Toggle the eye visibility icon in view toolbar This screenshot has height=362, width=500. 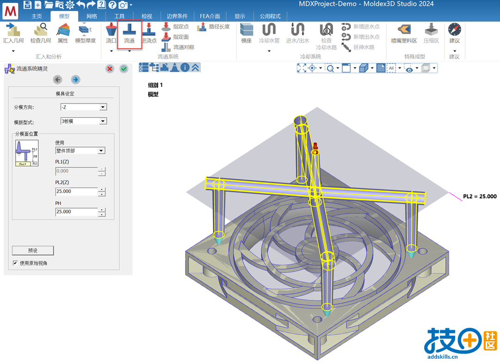[409, 68]
